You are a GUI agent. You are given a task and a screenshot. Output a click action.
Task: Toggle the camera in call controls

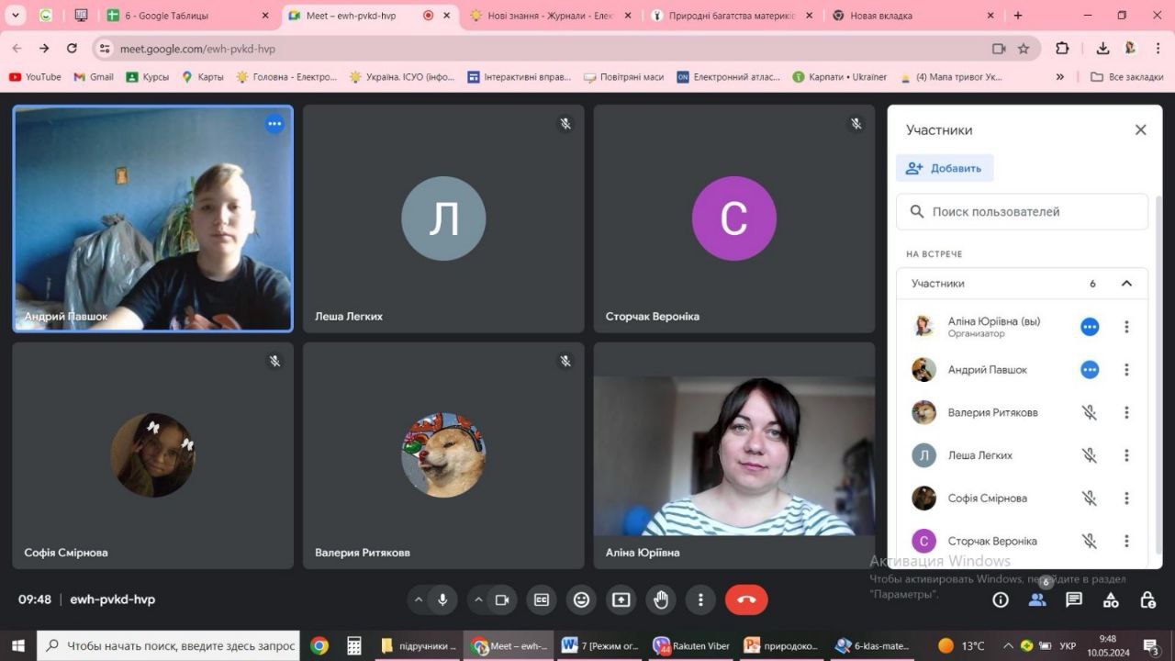[x=502, y=599]
